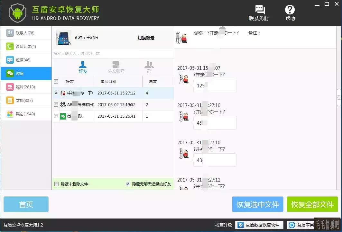
Task: Switch to the 群 tab
Action: pyautogui.click(x=149, y=67)
